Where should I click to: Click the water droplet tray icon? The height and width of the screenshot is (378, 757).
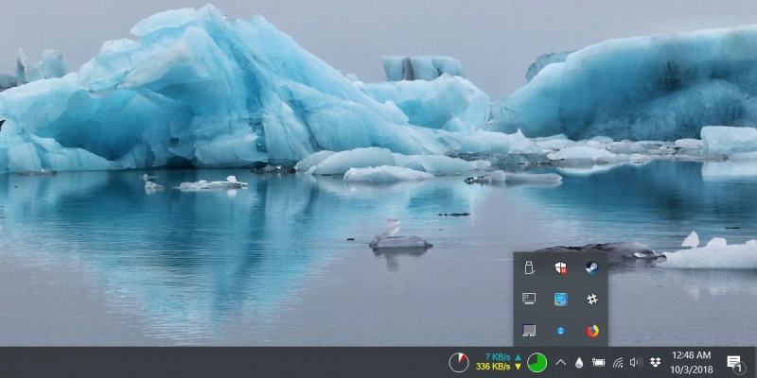point(579,362)
